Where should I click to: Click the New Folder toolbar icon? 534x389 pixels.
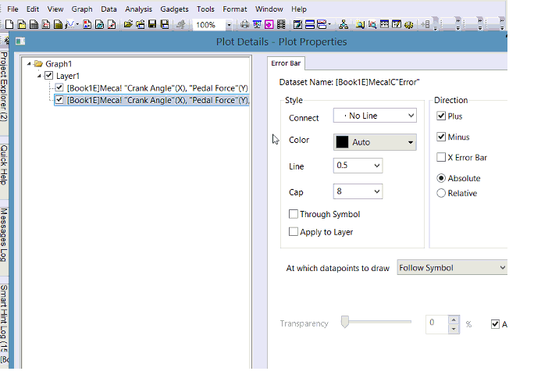coord(21,24)
